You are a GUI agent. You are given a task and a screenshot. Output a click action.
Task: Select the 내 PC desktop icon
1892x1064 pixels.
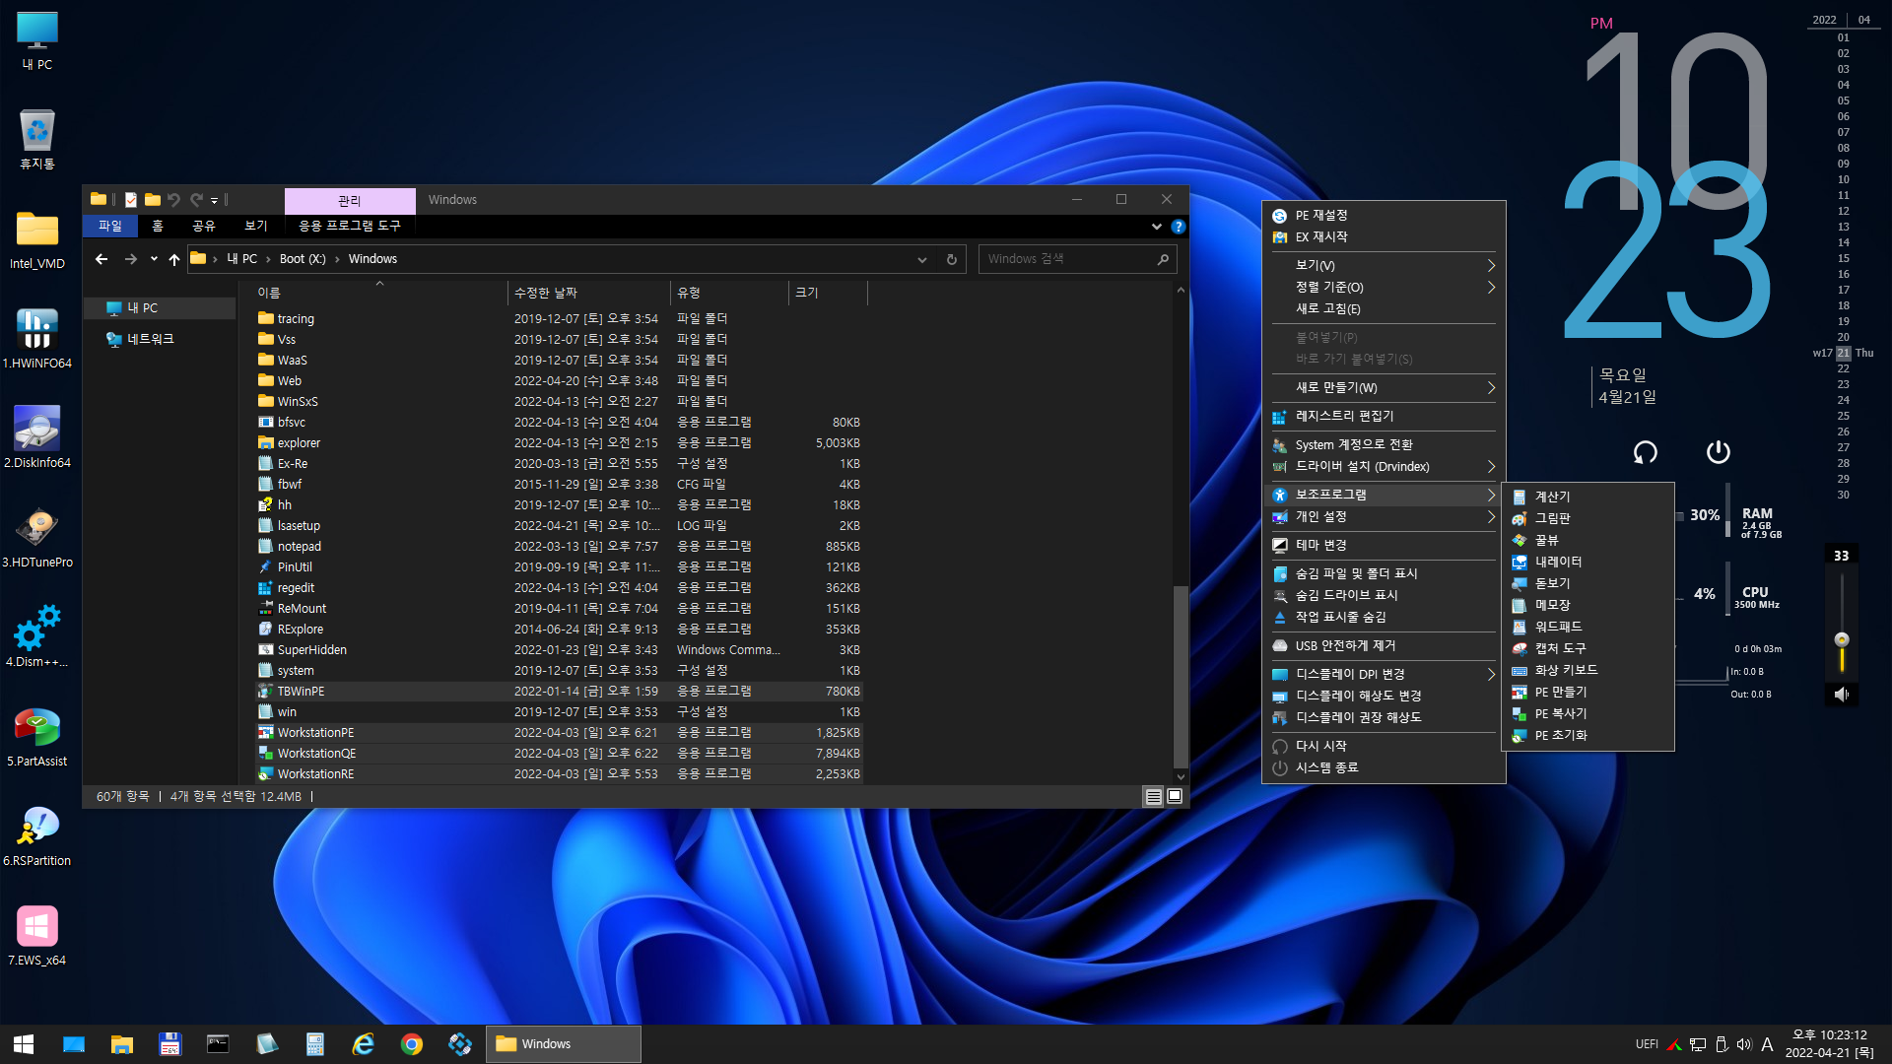coord(37,40)
